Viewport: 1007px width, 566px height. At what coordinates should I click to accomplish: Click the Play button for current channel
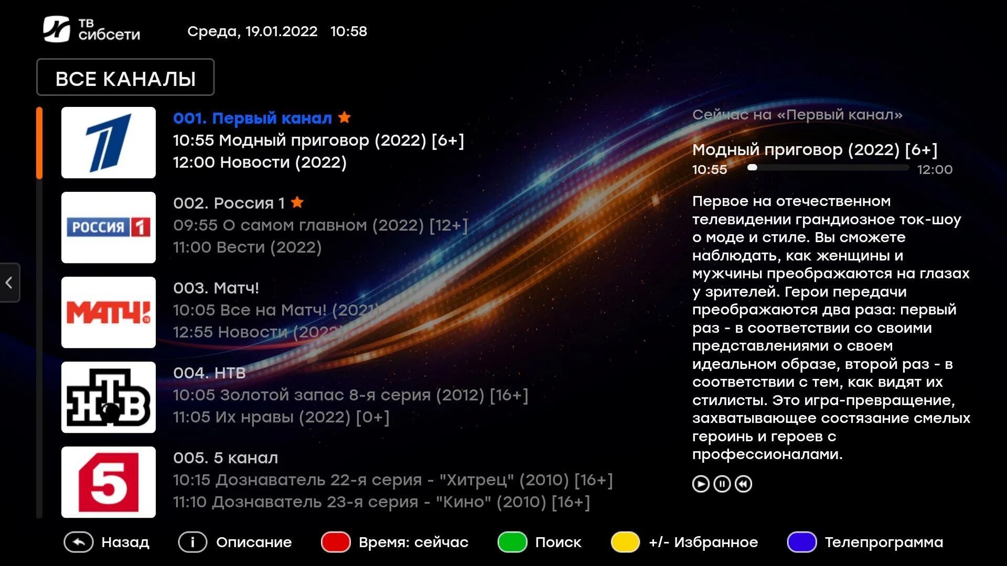coord(702,484)
